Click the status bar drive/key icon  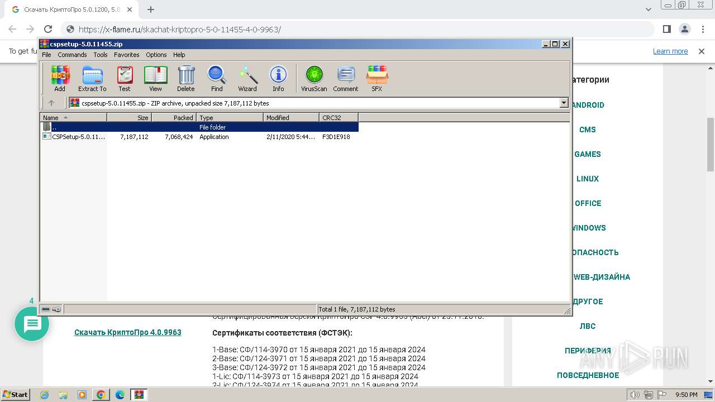51,309
